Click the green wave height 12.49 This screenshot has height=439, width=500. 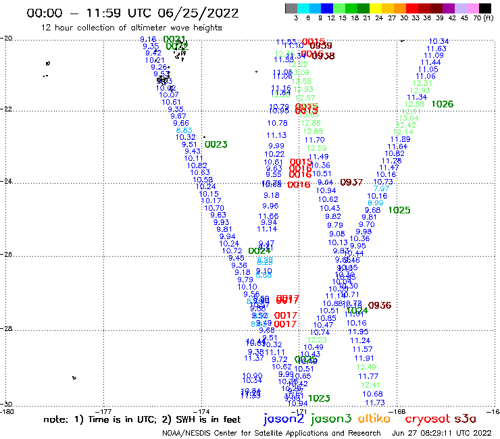click(x=366, y=367)
